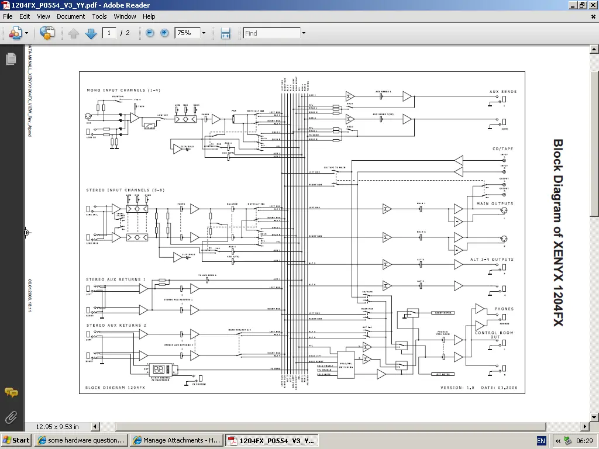Click the EN language indicator
The height and width of the screenshot is (449, 599).
(x=541, y=441)
